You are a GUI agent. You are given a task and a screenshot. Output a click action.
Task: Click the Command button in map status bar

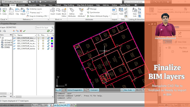(94, 90)
